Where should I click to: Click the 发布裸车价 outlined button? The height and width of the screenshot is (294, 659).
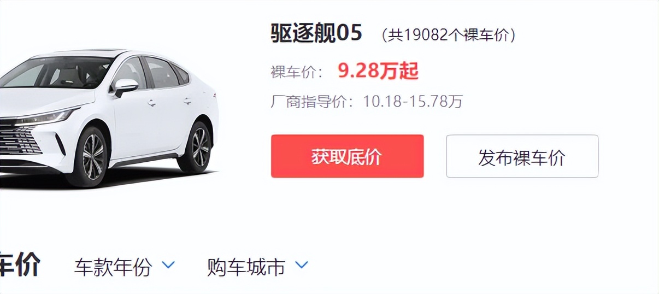point(522,156)
